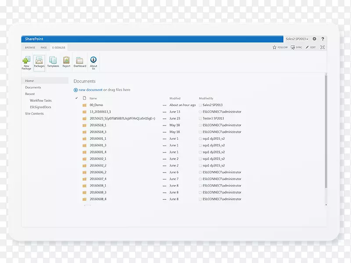
Task: Select the checkbox for all documents
Action: pos(77,98)
